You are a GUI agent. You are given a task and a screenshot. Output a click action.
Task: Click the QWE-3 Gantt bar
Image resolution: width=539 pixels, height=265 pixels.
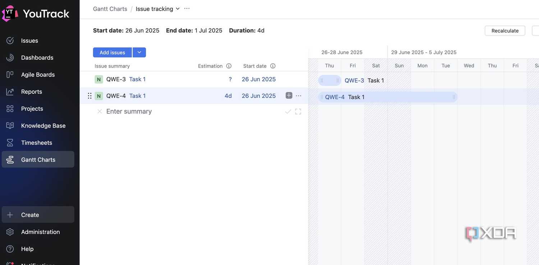[x=330, y=80]
